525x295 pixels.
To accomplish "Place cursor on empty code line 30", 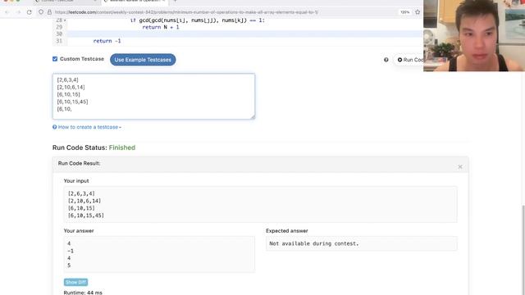I will click(244, 34).
